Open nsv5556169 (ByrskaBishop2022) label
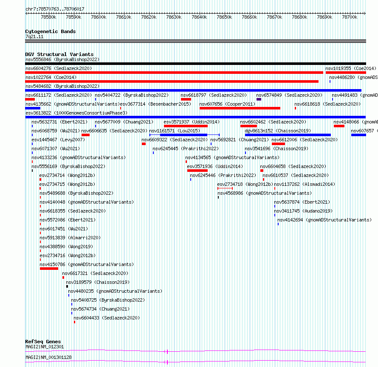378x367 pixels. (68, 166)
